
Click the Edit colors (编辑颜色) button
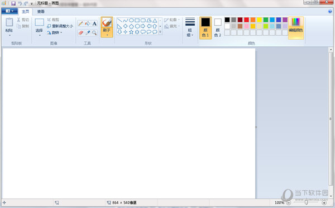coord(296,28)
